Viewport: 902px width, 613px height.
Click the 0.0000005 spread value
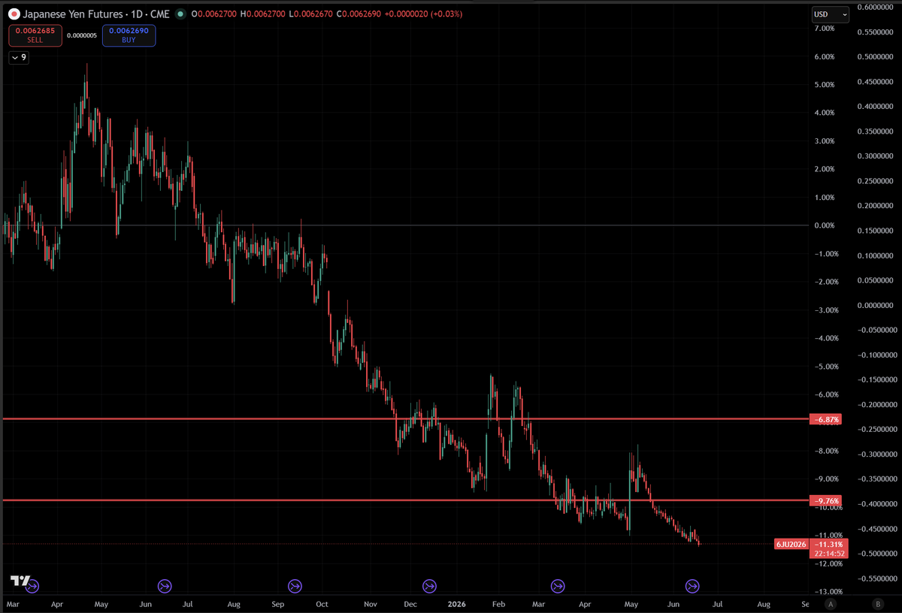[x=82, y=35]
